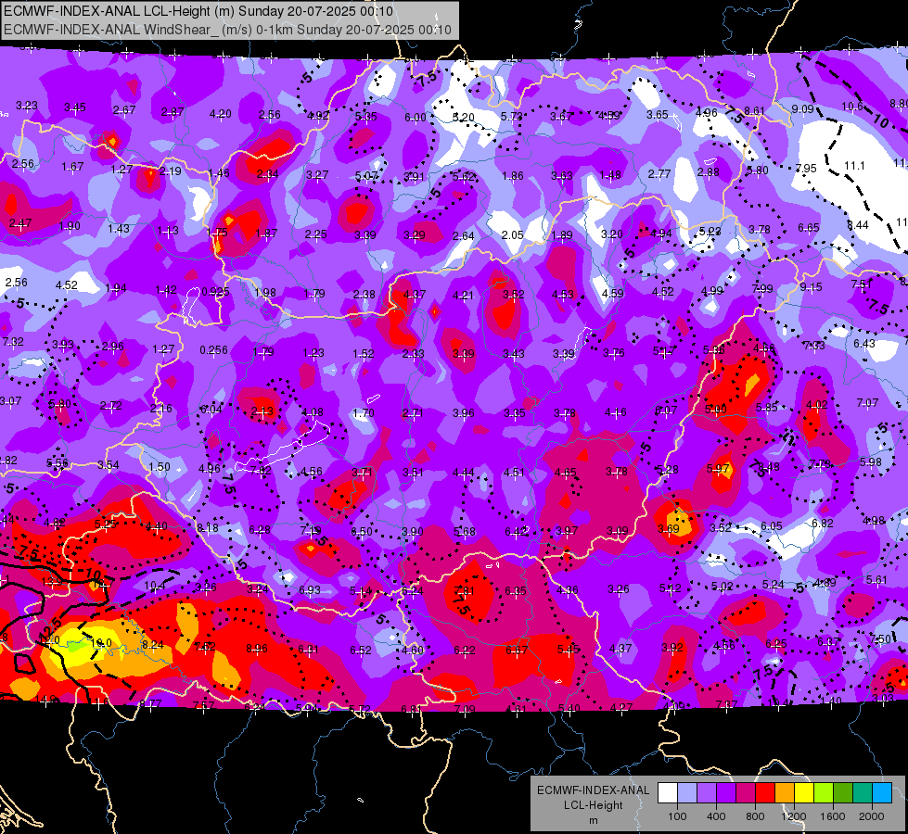This screenshot has width=908, height=834.
Task: Click the WindShear 0-1km title line
Action: pos(227,30)
